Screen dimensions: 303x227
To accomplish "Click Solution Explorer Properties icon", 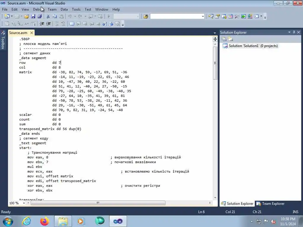I will click(x=224, y=39).
